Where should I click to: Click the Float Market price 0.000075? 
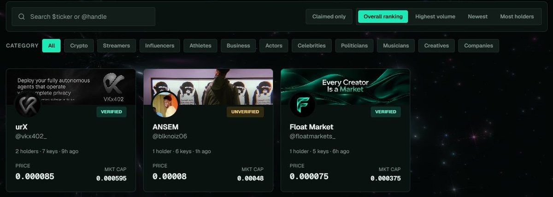click(309, 176)
